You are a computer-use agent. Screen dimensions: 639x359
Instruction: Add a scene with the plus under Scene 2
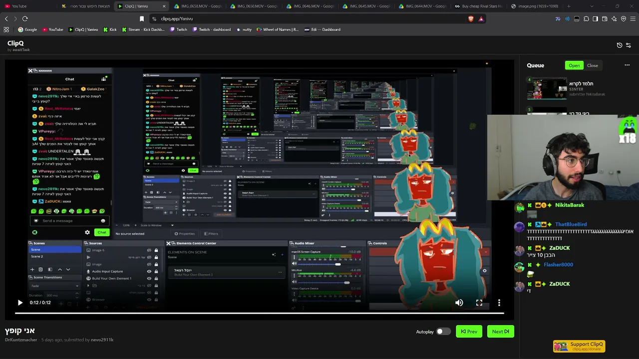(x=32, y=269)
